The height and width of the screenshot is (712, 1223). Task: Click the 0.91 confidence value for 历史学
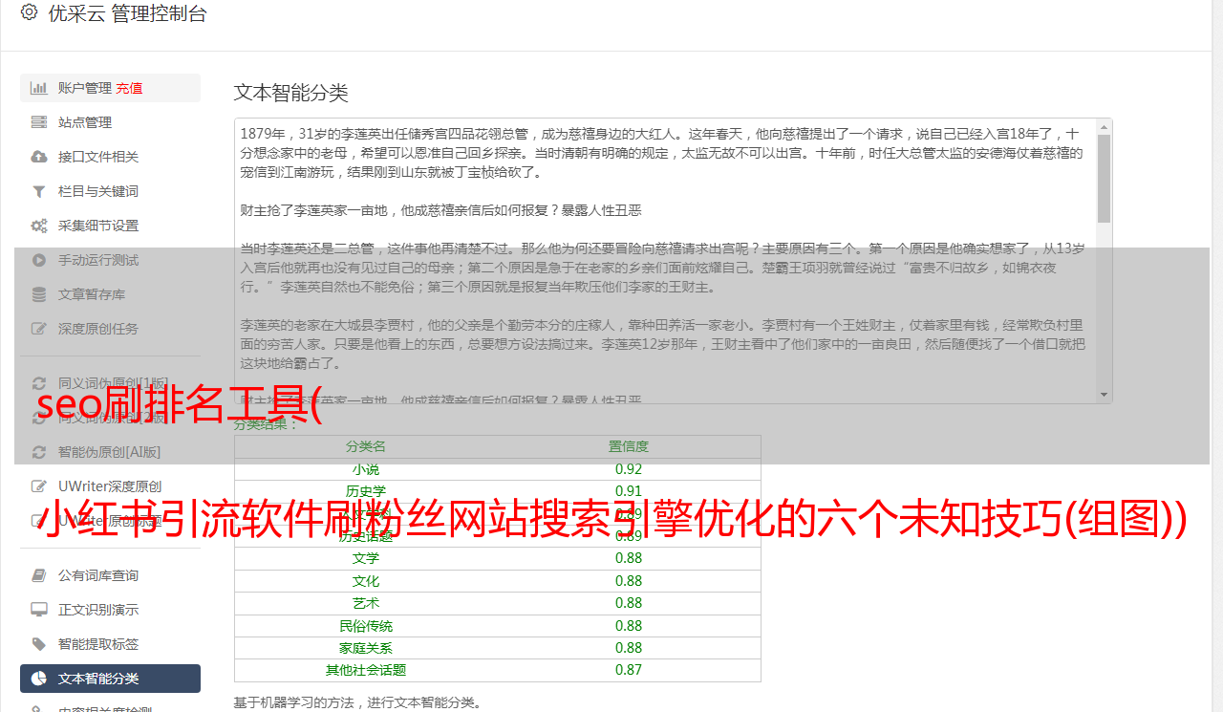tap(629, 491)
